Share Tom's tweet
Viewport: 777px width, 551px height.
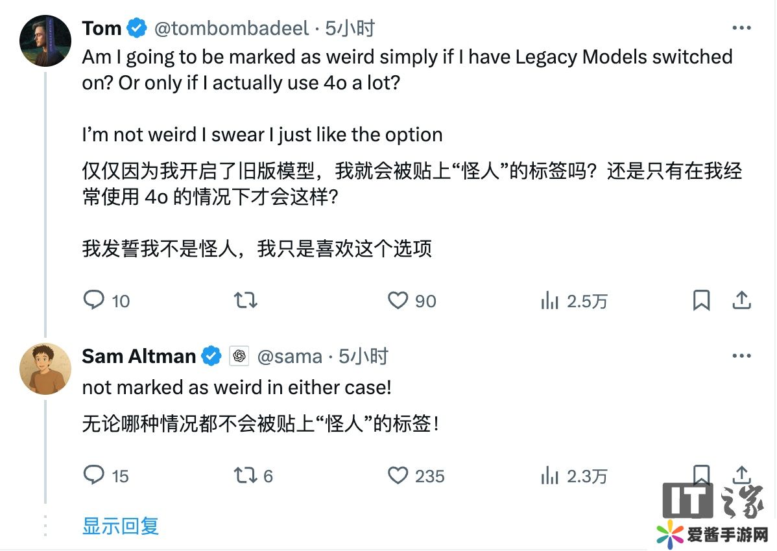(741, 300)
